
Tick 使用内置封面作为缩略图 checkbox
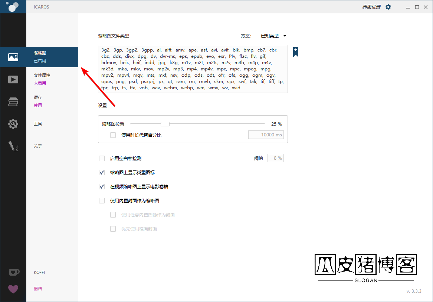point(102,201)
